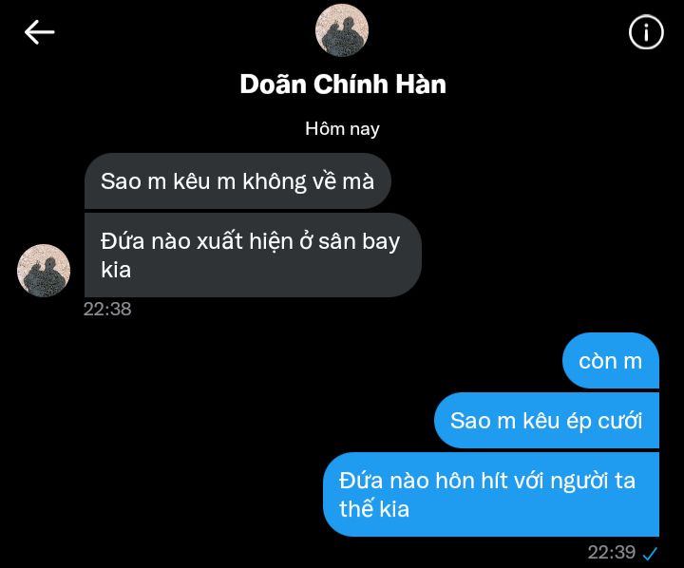The width and height of the screenshot is (684, 568).
Task: Click the word "kia" in the gray bubble
Action: 116,270
